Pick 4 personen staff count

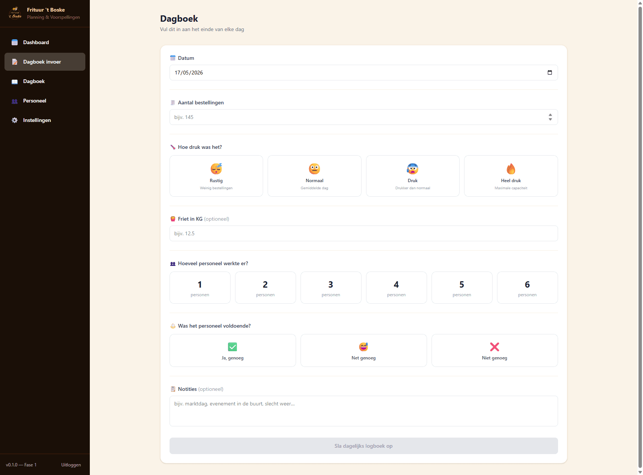point(396,288)
